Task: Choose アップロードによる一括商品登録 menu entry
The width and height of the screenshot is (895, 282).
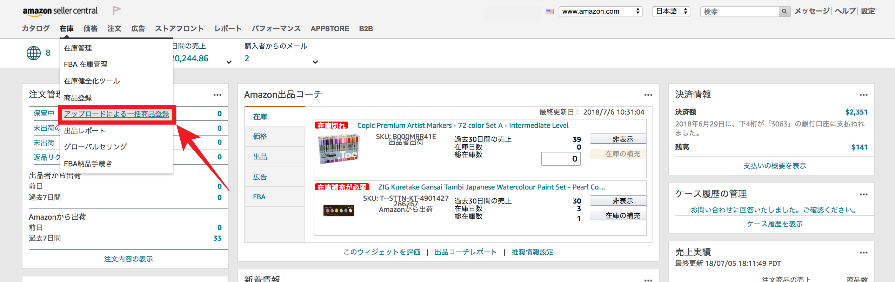Action: tap(116, 114)
